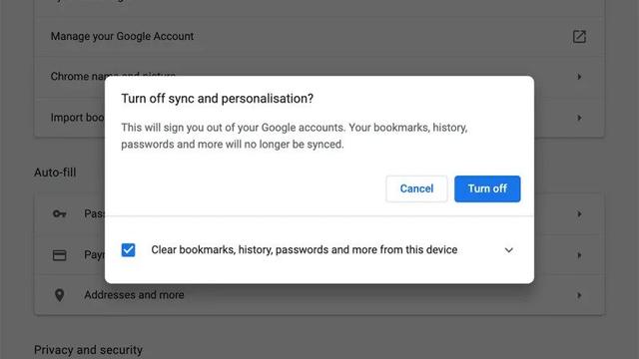Screen dimensions: 639x359
Task: Click the Turn off button
Action: (x=487, y=188)
